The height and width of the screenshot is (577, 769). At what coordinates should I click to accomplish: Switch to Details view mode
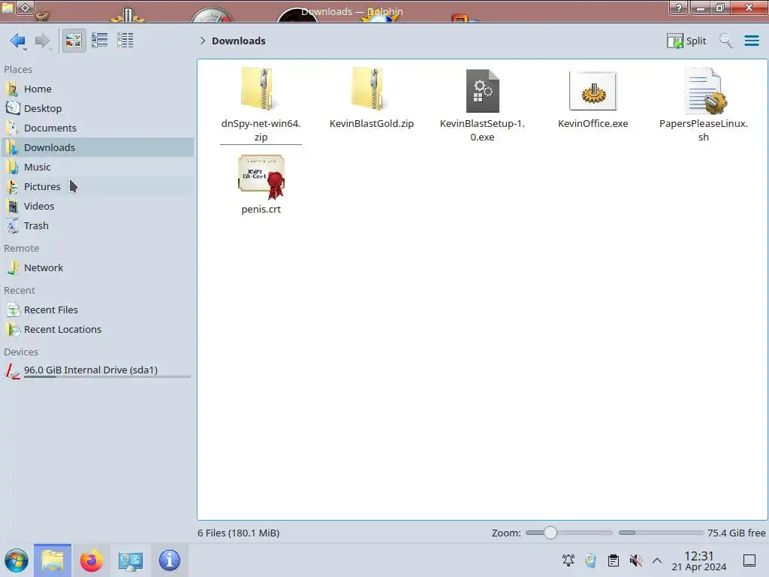125,41
